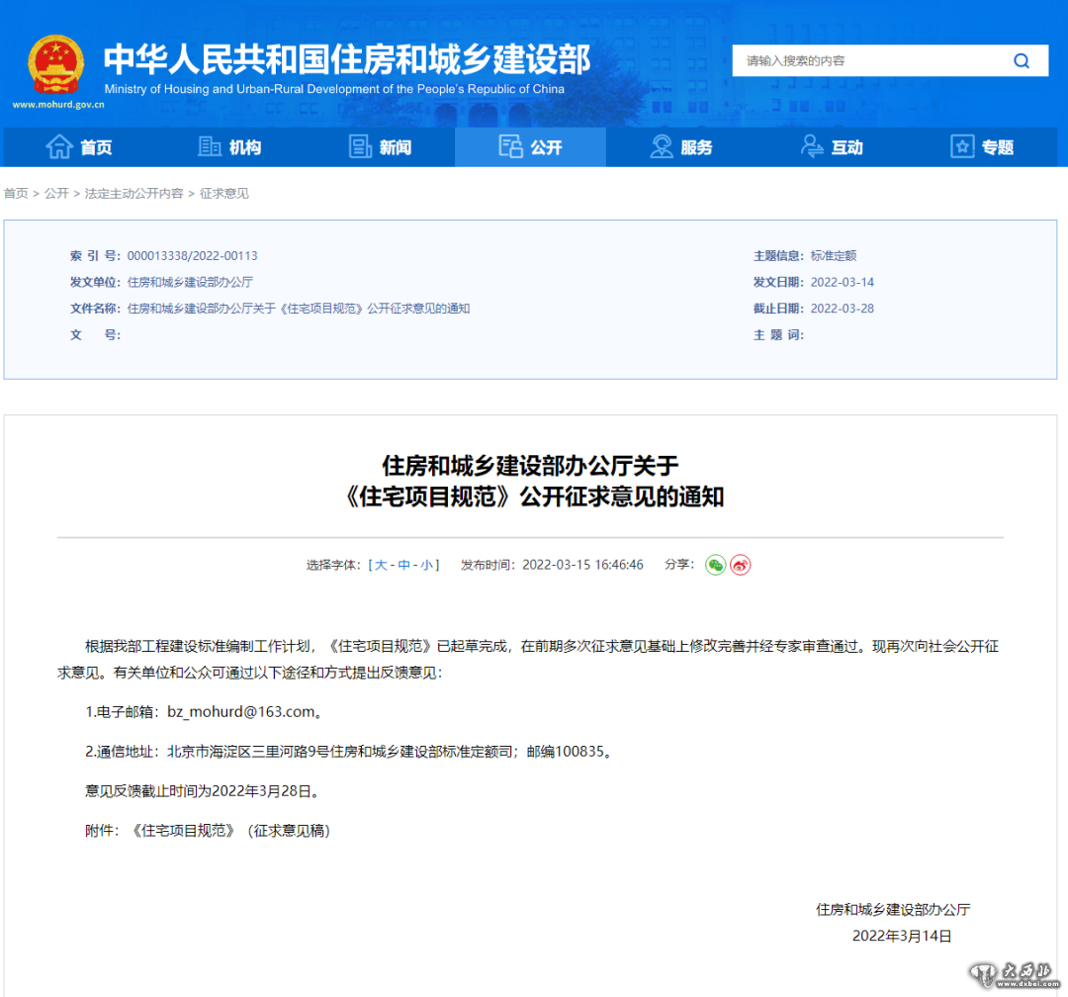Image resolution: width=1068 pixels, height=997 pixels.
Task: Open 互动 interaction navigation tab
Action: coord(831,147)
